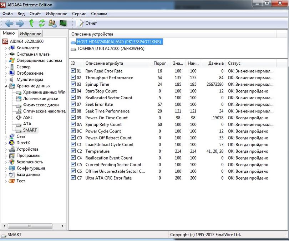Screen dimensions: 289x241
Task: Click the green up-level arrow icon
Action: [31, 23]
